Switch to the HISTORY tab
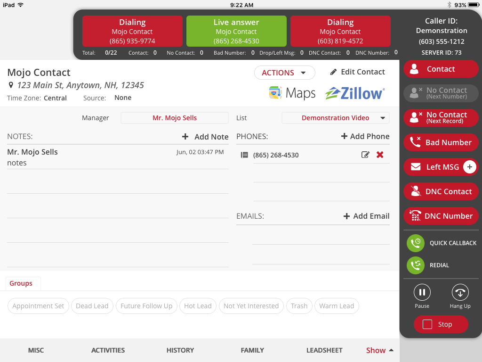This screenshot has width=482, height=362. [180, 350]
